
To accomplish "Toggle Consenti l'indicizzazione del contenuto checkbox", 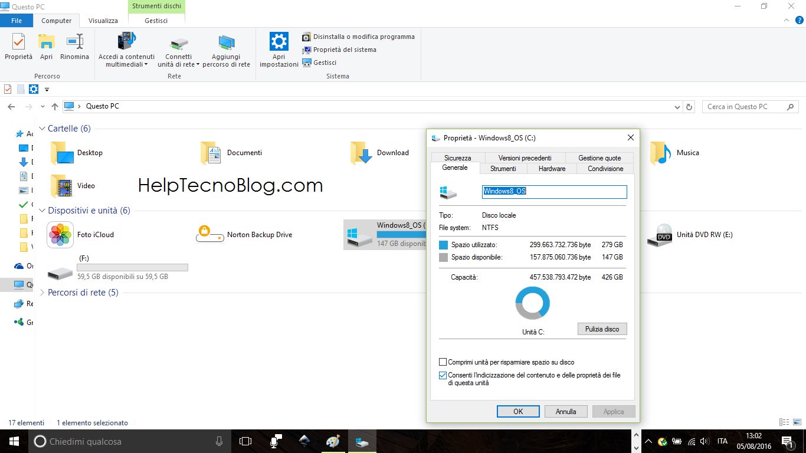I will pos(443,375).
